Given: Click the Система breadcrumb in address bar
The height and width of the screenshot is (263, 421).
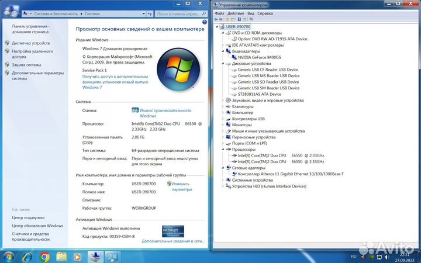Looking at the screenshot, I should 92,13.
